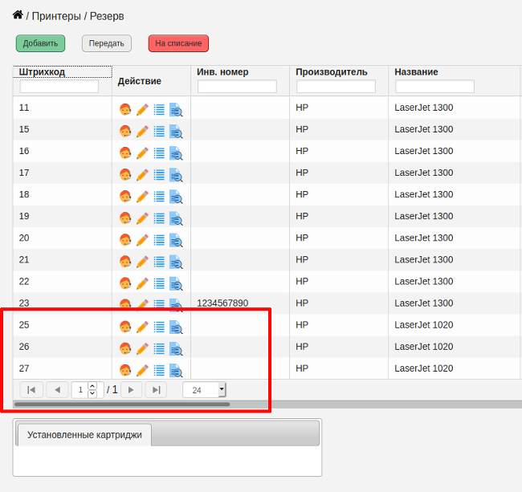Focus the Название filter field
The height and width of the screenshot is (492, 522).
tap(434, 86)
